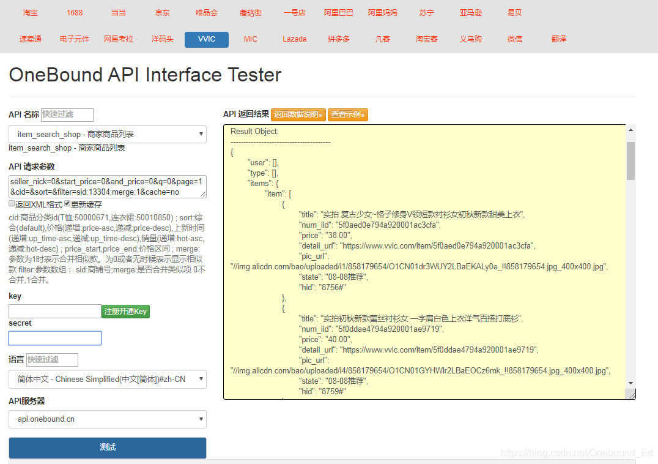Open the 微信 tab

pos(515,39)
